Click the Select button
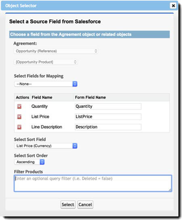This screenshot has height=220, width=182. (x=68, y=205)
